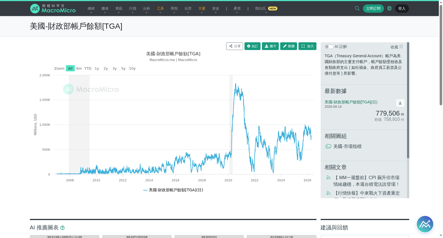Open the search magnifier icon
The image size is (443, 238).
[357, 8]
